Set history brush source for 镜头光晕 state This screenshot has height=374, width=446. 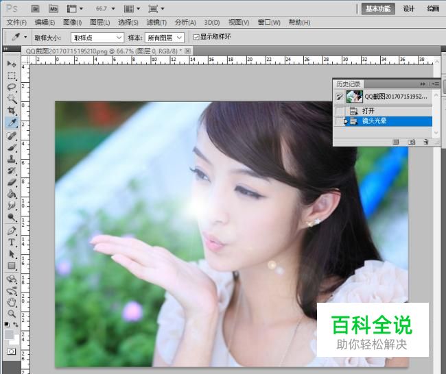coord(340,121)
